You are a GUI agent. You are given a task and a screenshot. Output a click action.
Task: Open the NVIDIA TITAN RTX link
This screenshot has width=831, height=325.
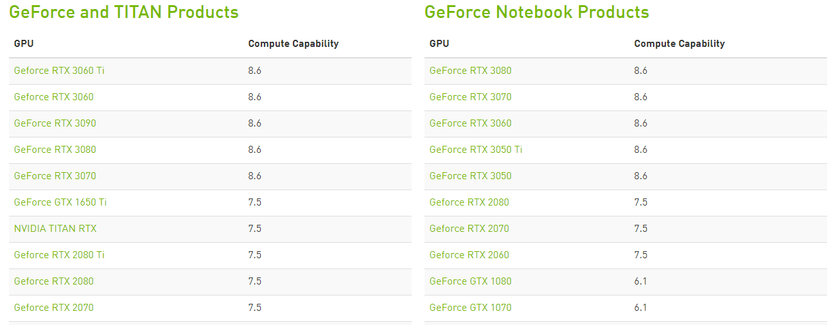pos(55,229)
